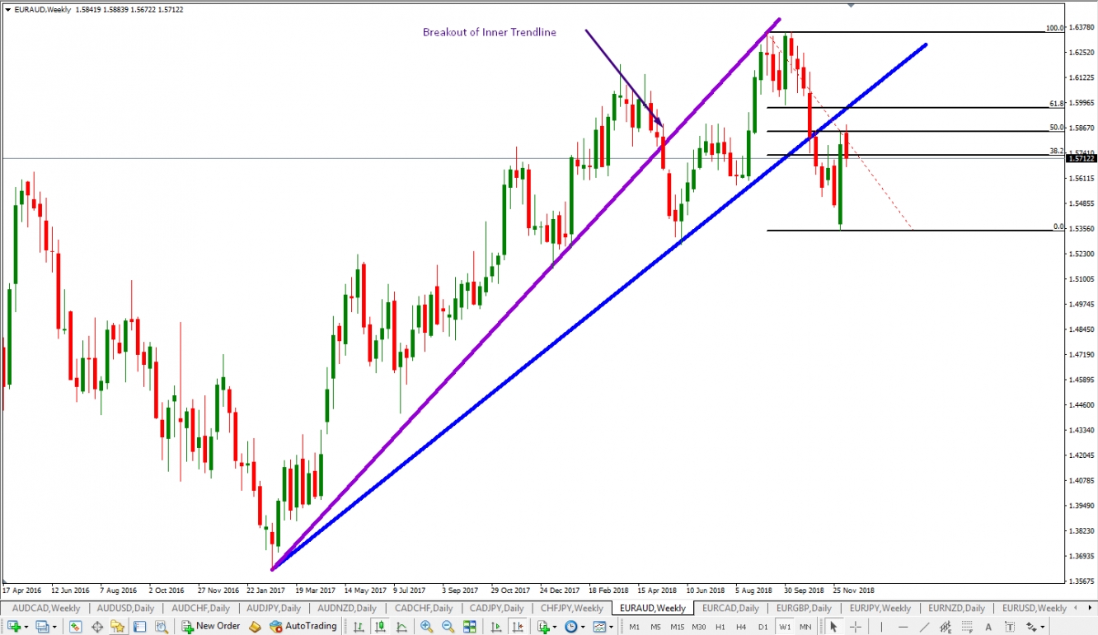Image resolution: width=1098 pixels, height=635 pixels.
Task: Open a New Chart from the toolbar
Action: click(x=14, y=627)
